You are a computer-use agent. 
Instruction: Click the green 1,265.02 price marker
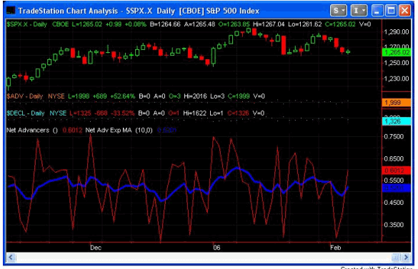397,53
